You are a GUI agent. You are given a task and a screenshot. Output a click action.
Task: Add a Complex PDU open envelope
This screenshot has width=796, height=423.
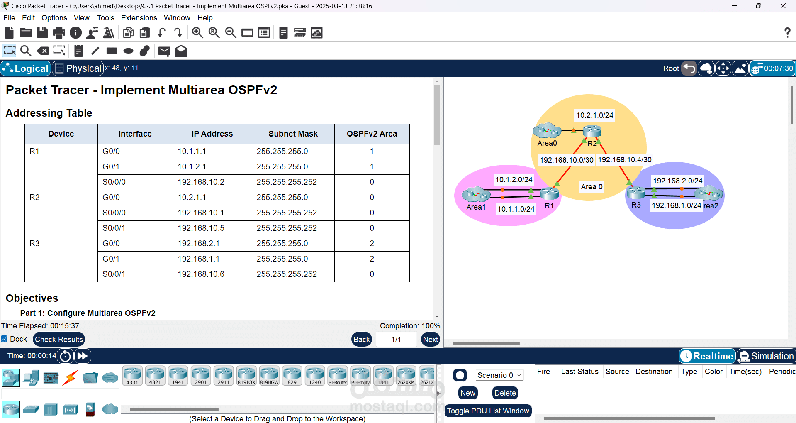coord(181,51)
